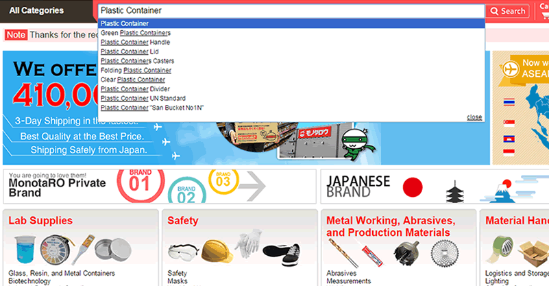
Task: Click the pagoda silhouette icon
Action: 455,191
